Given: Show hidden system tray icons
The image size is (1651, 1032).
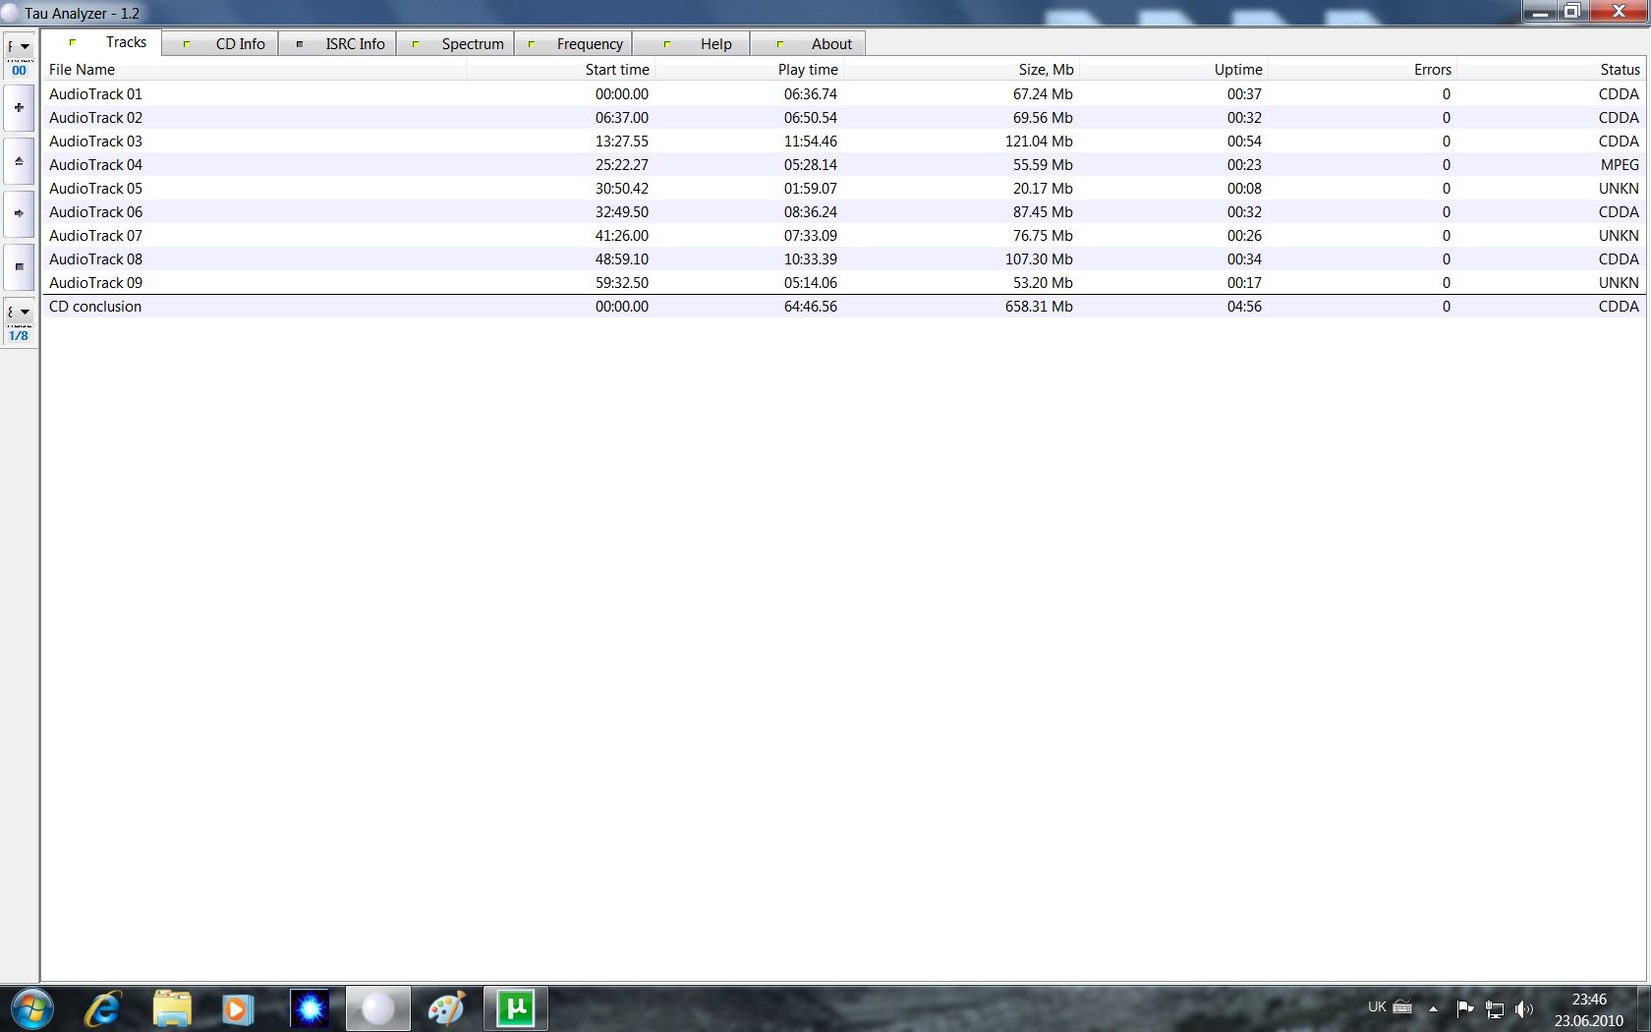Looking at the screenshot, I should [1433, 1008].
